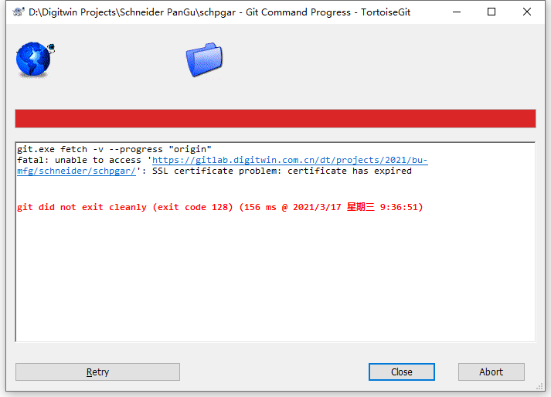
Task: Click the Close button at the bottom
Action: 401,372
